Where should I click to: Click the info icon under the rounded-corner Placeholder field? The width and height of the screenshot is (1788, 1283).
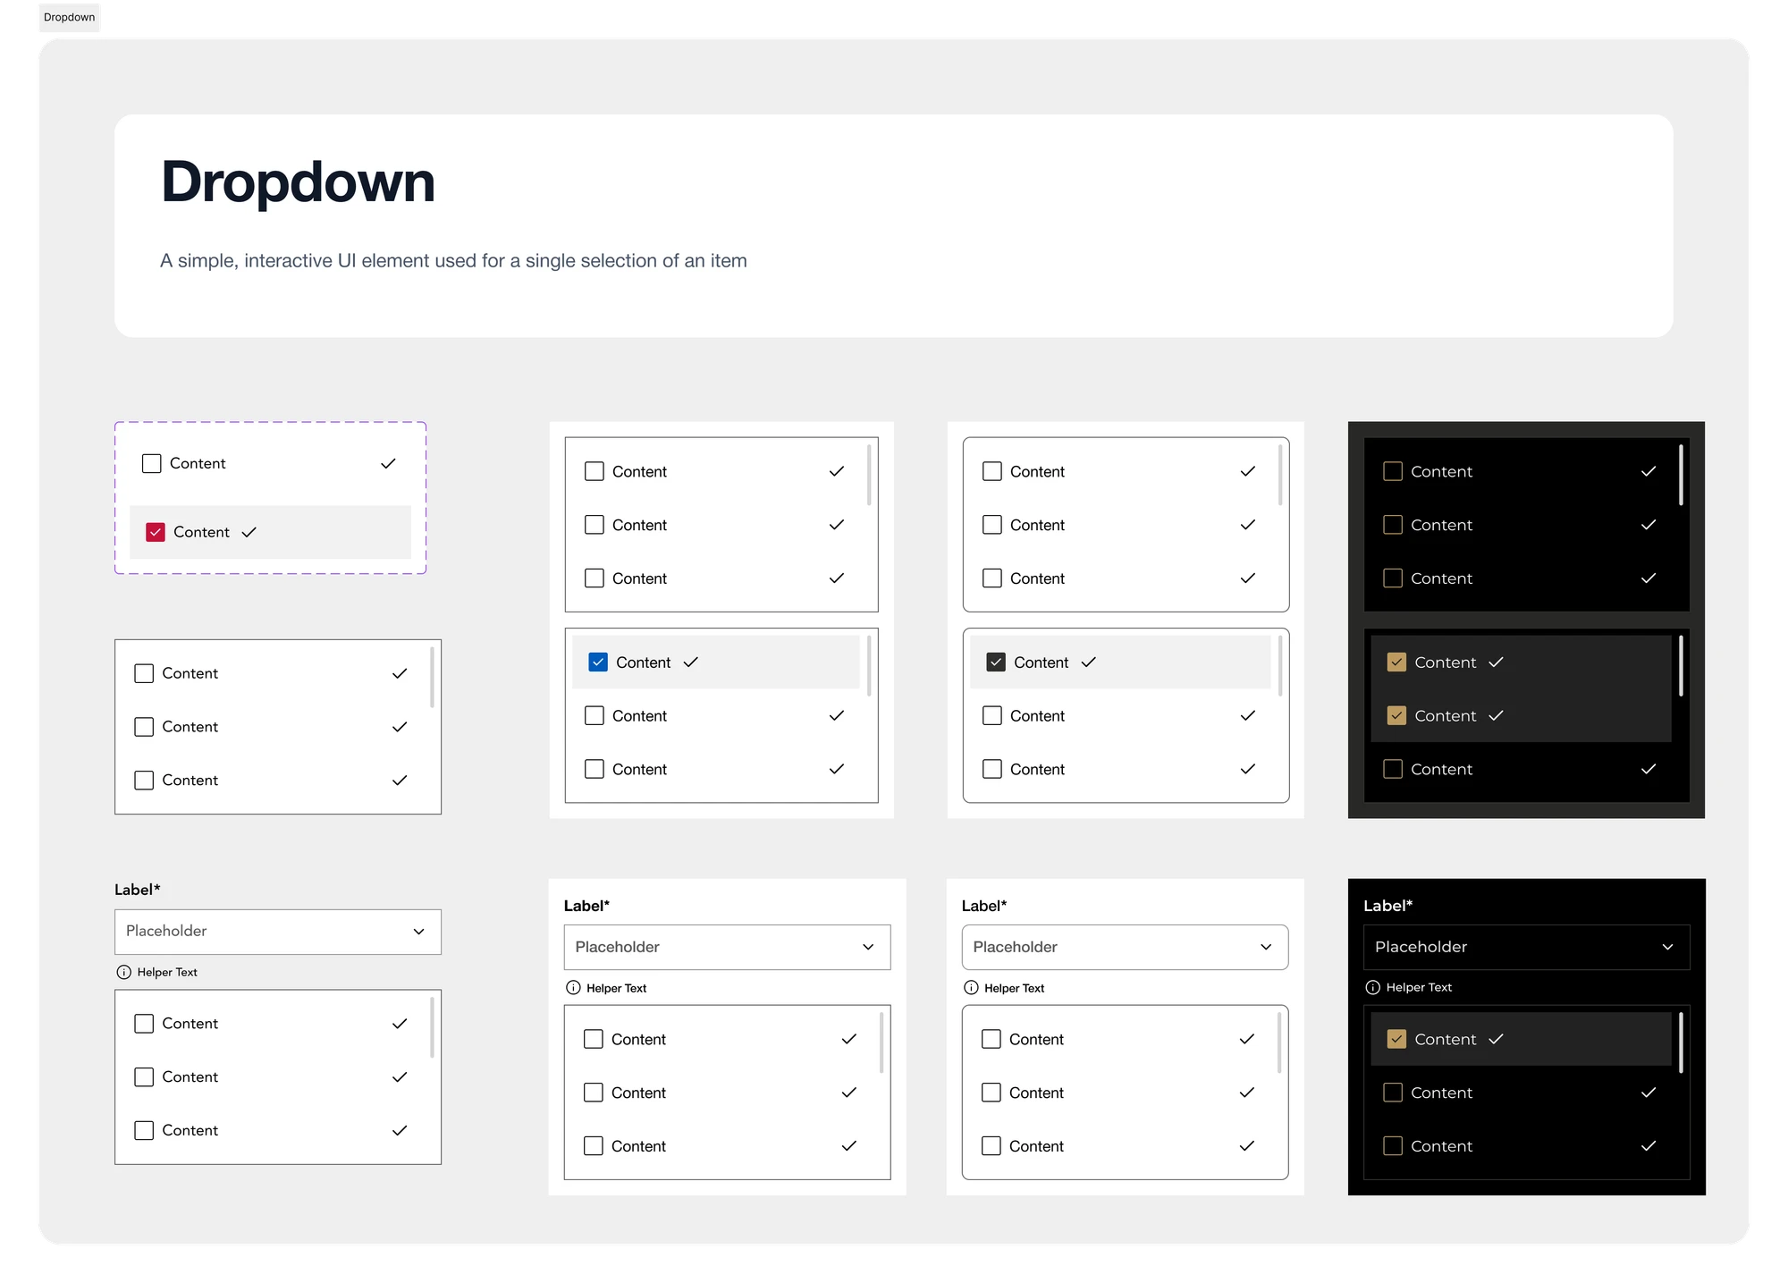tap(972, 988)
